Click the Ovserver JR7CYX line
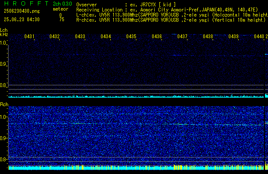Viewport: 268px width, 174px height. 126,5
